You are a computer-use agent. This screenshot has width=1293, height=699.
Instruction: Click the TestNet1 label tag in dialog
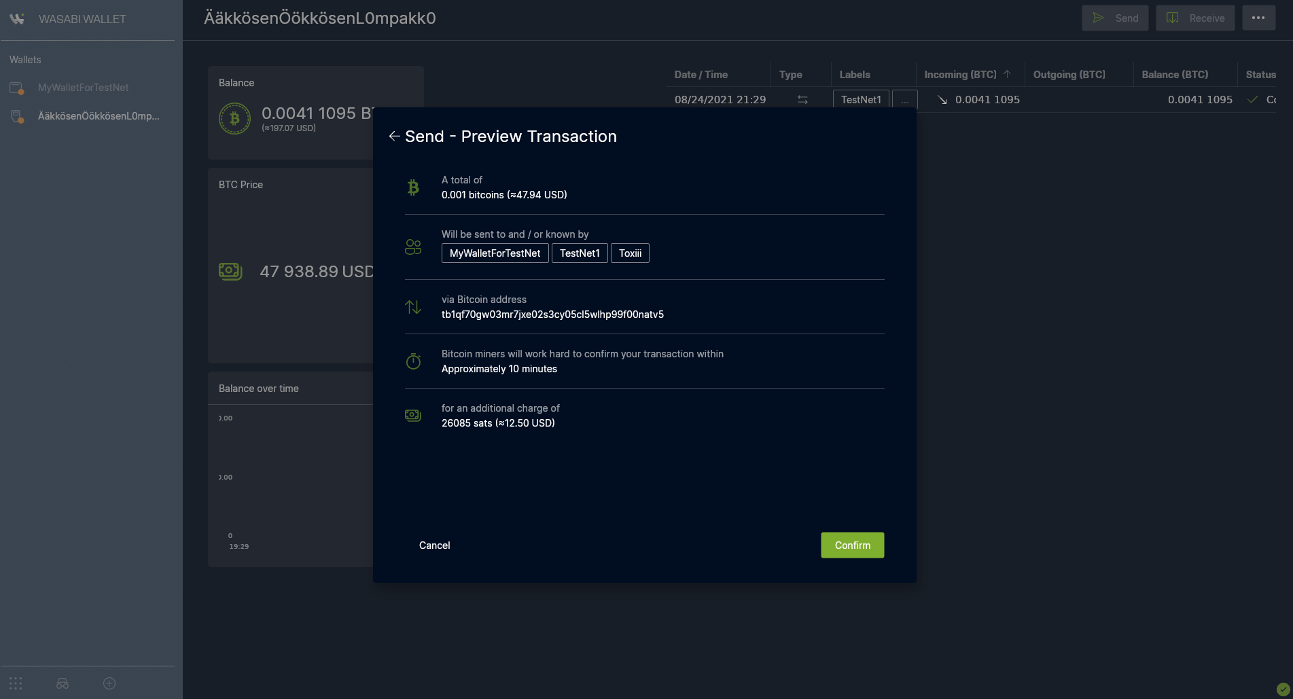[x=580, y=253]
